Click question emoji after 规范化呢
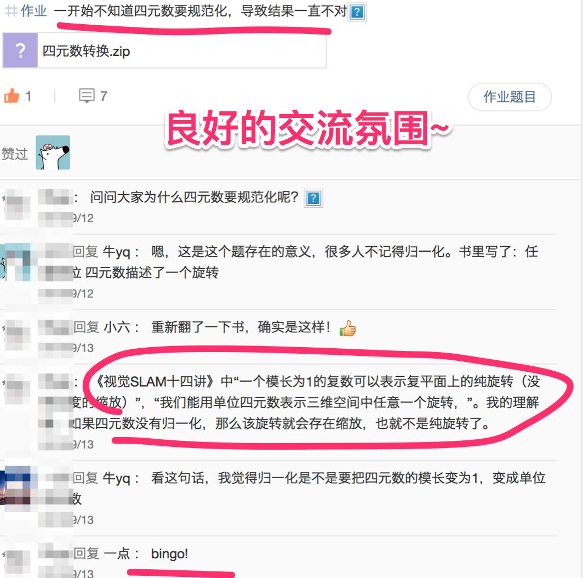 click(313, 198)
